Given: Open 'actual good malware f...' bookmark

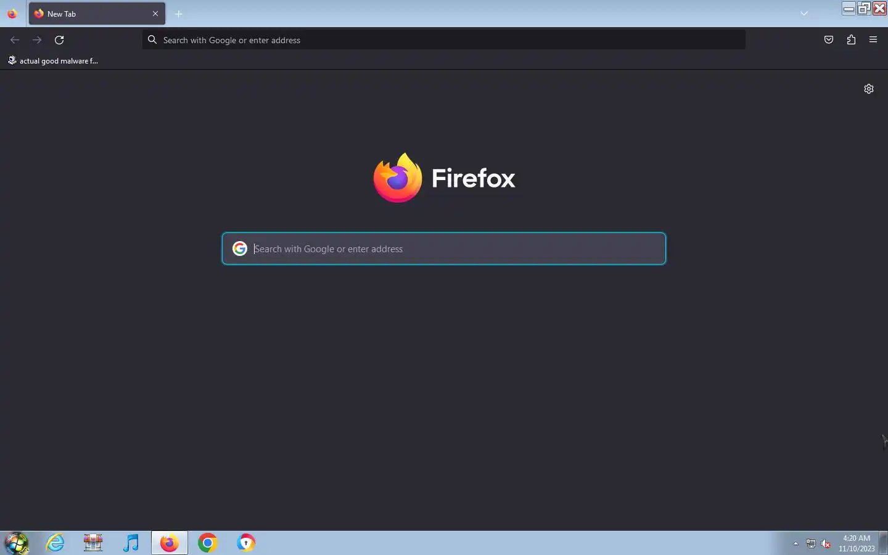Looking at the screenshot, I should pyautogui.click(x=53, y=60).
